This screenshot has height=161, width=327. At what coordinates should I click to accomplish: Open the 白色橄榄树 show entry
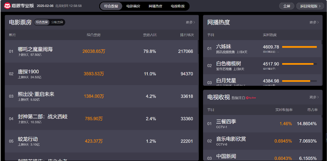click(228, 63)
